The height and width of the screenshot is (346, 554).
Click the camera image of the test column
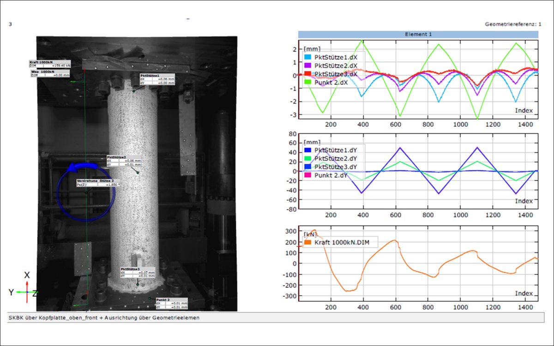[137, 173]
